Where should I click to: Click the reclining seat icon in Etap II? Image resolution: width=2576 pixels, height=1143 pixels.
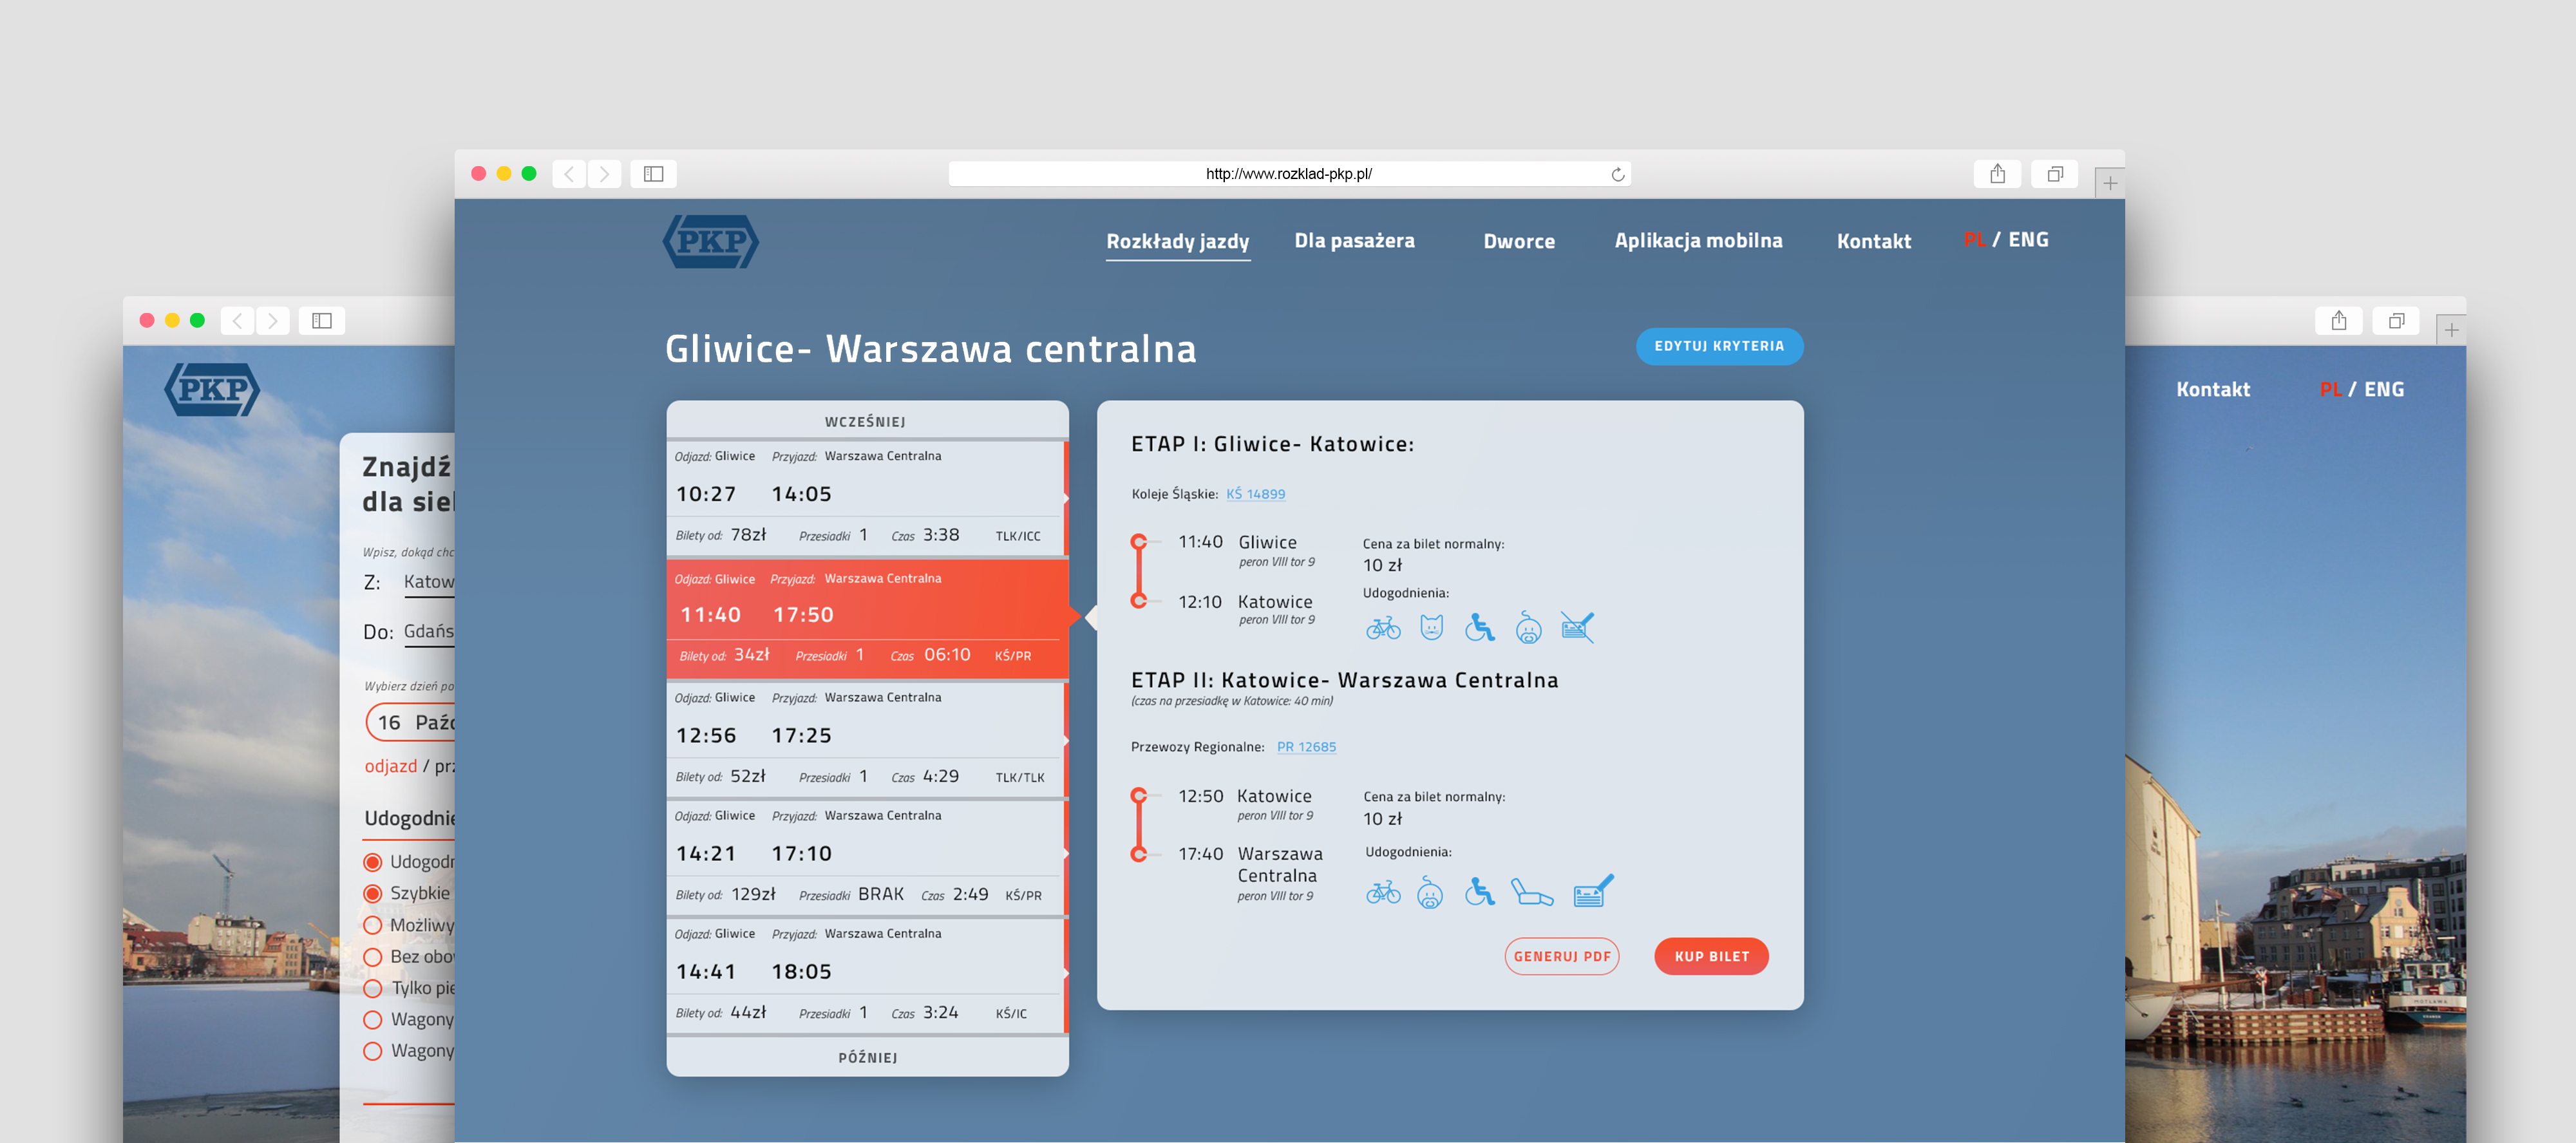click(x=1530, y=891)
